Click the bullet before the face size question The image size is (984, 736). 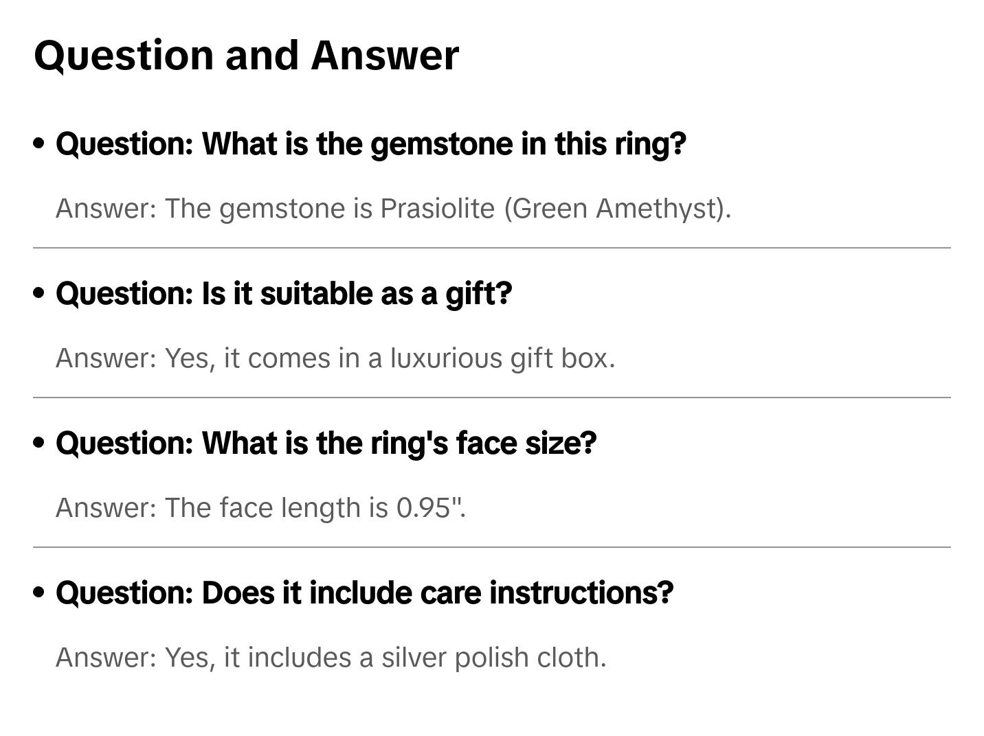click(39, 443)
